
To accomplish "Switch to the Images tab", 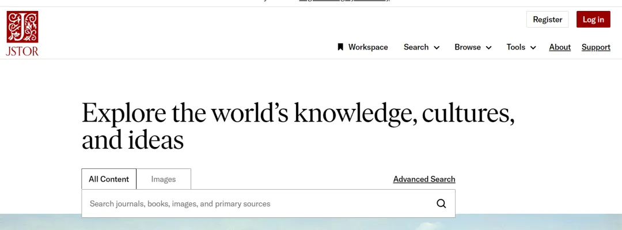I will 164,179.
